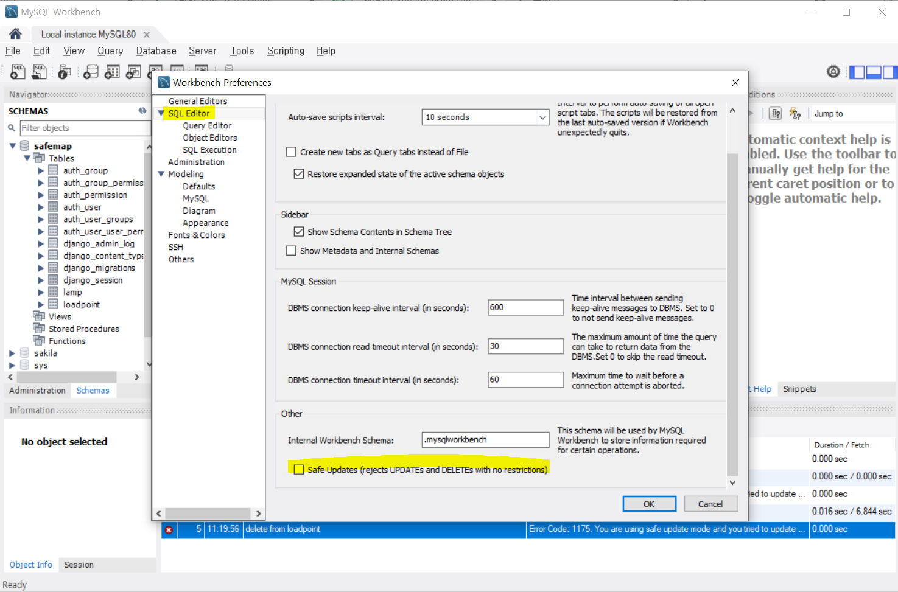Click the open SQL script file icon
This screenshot has height=592, width=898.
click(39, 72)
